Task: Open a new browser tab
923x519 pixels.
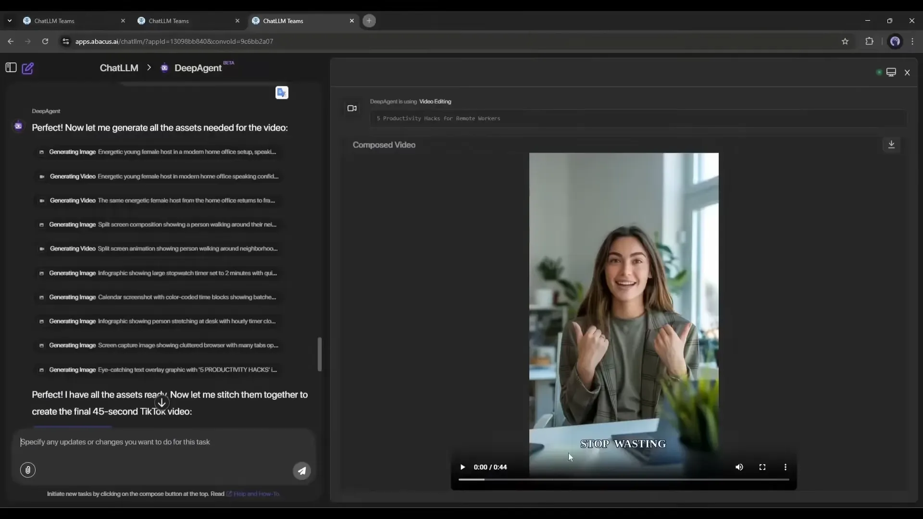Action: pos(369,21)
